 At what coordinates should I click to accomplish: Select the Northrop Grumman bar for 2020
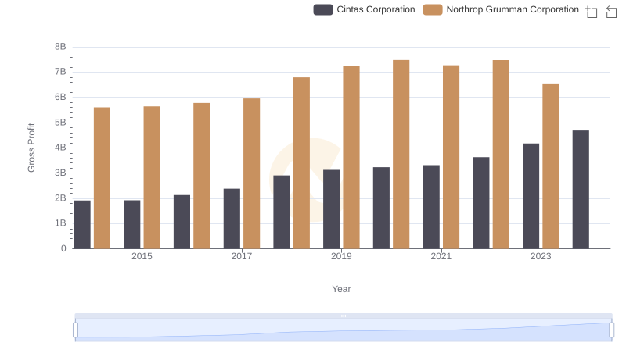(401, 155)
